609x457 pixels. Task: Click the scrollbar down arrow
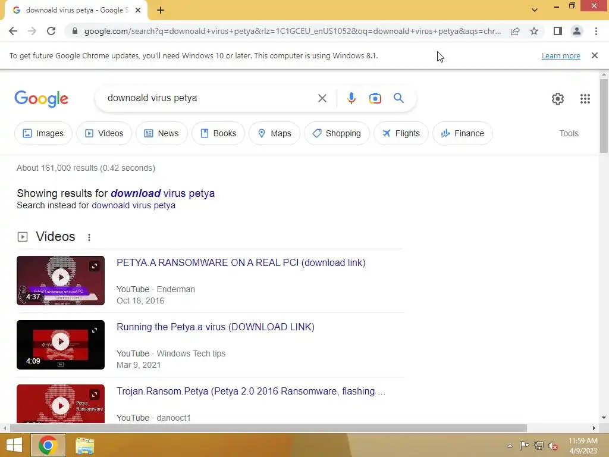pos(604,418)
